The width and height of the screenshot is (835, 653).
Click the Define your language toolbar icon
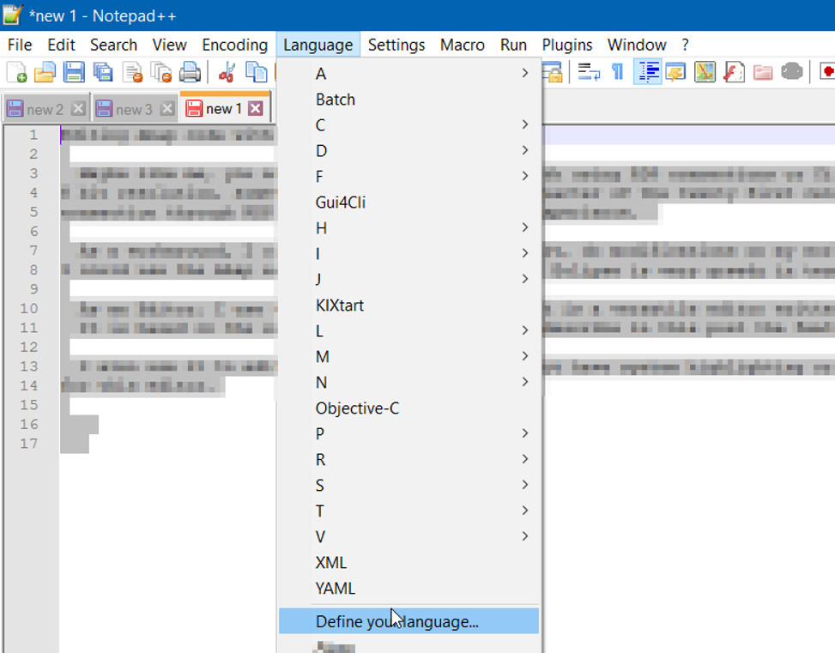click(x=675, y=72)
